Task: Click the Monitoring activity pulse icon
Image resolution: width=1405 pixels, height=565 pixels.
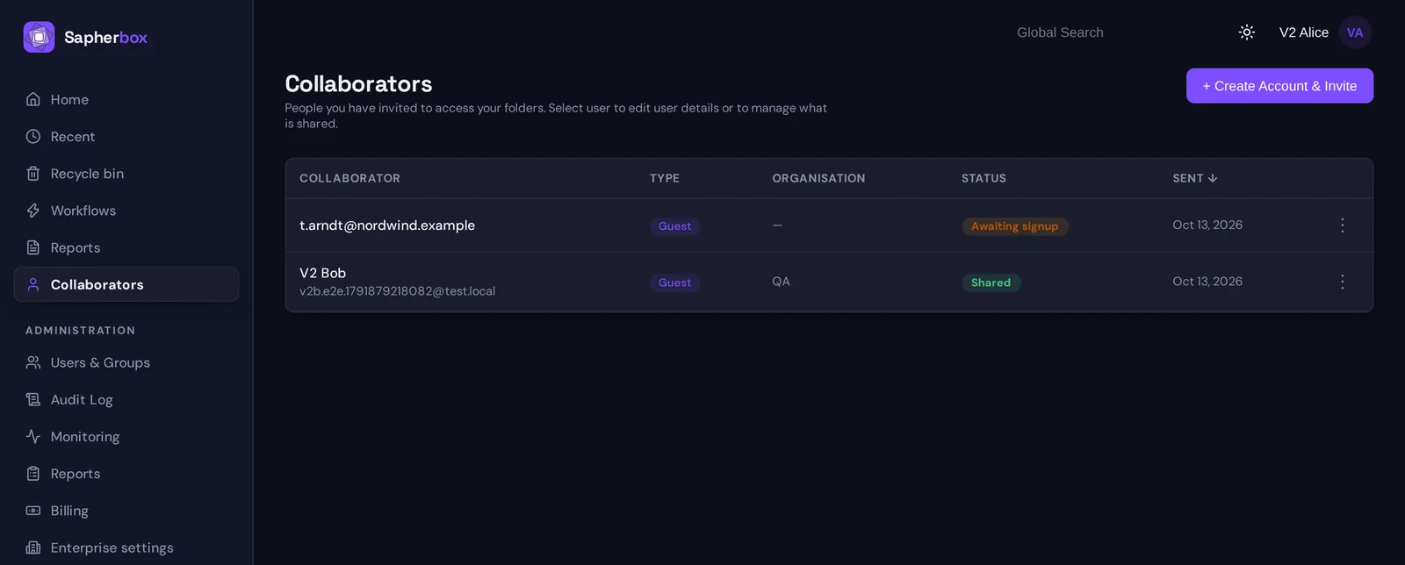Action: point(33,436)
